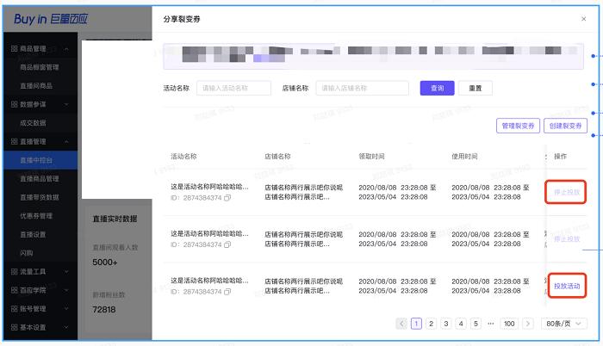Click the 流量工具 sidebar icon

coord(14,271)
